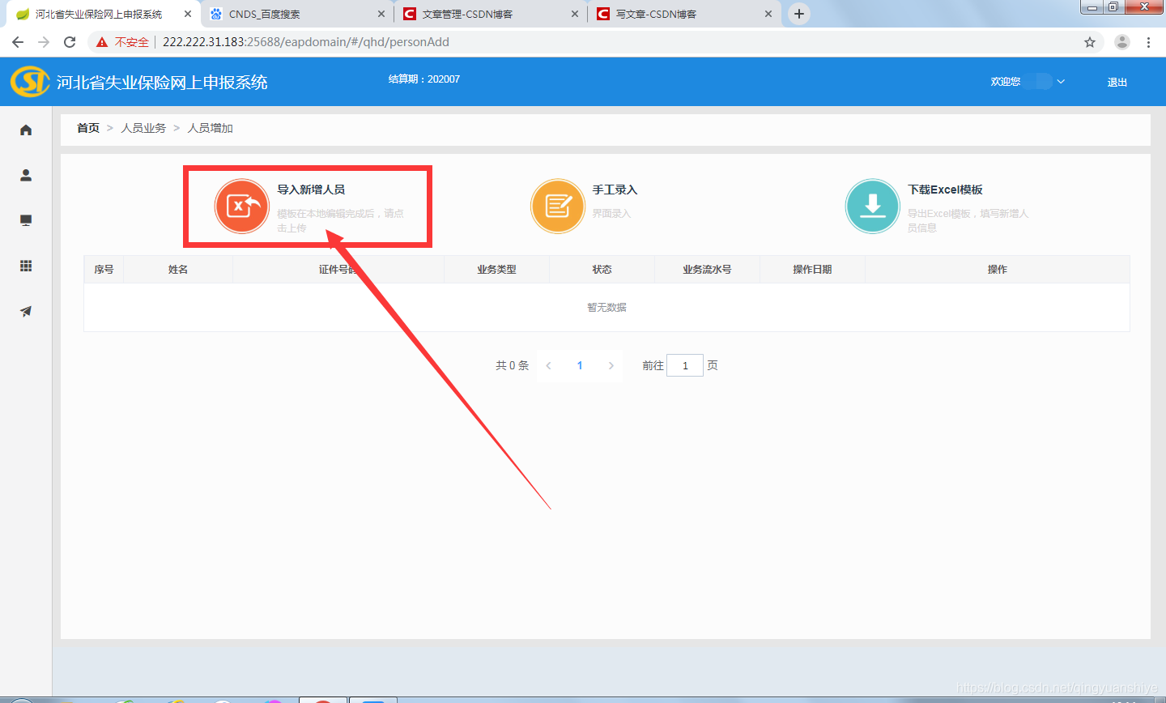Screen dimensions: 1166x703
Task: Click the system logo in header
Action: pyautogui.click(x=30, y=82)
